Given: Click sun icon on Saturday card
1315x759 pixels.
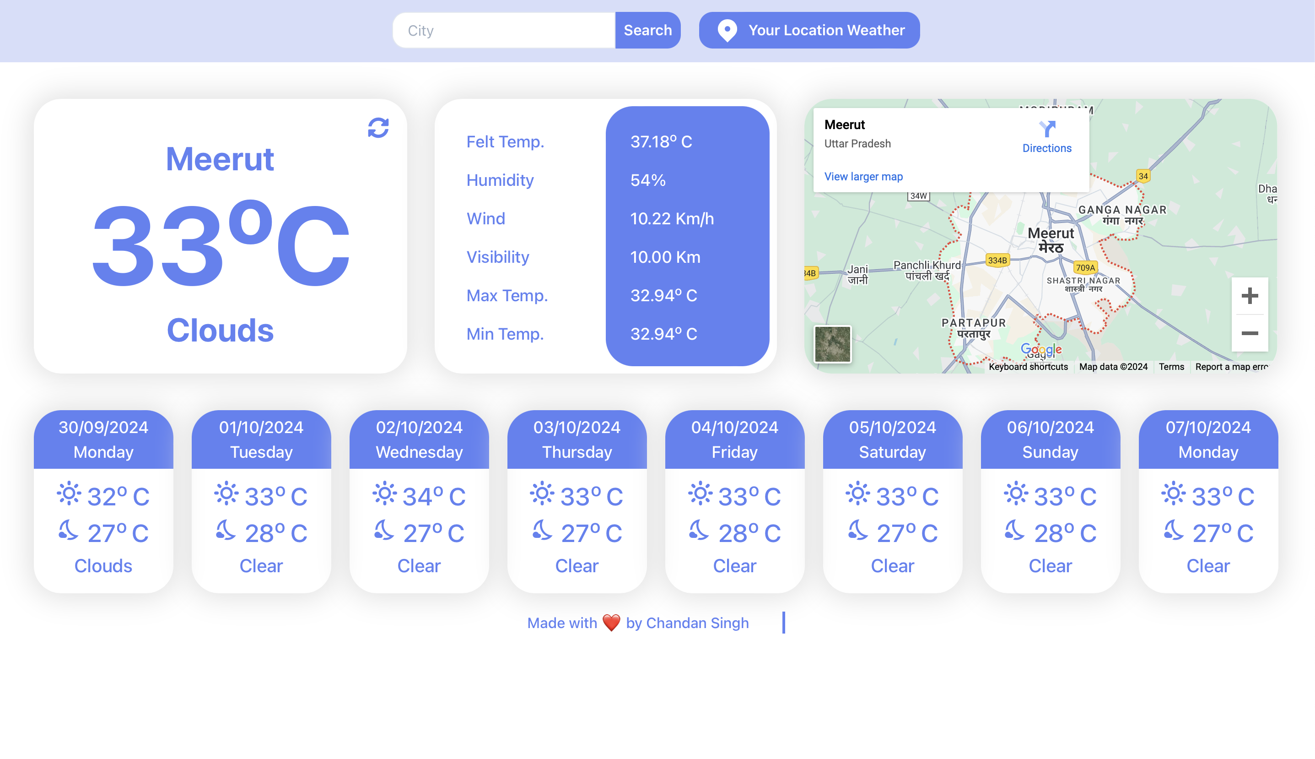Looking at the screenshot, I should 858,493.
